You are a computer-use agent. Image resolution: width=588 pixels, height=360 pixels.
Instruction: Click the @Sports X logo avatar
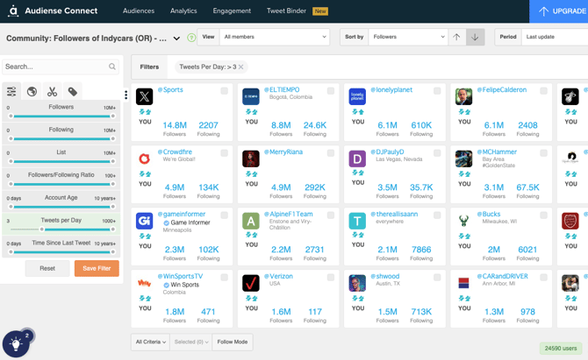click(145, 96)
